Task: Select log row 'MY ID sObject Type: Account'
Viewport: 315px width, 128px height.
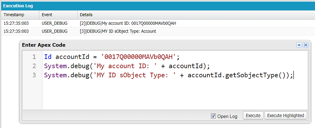Action: tap(158, 31)
